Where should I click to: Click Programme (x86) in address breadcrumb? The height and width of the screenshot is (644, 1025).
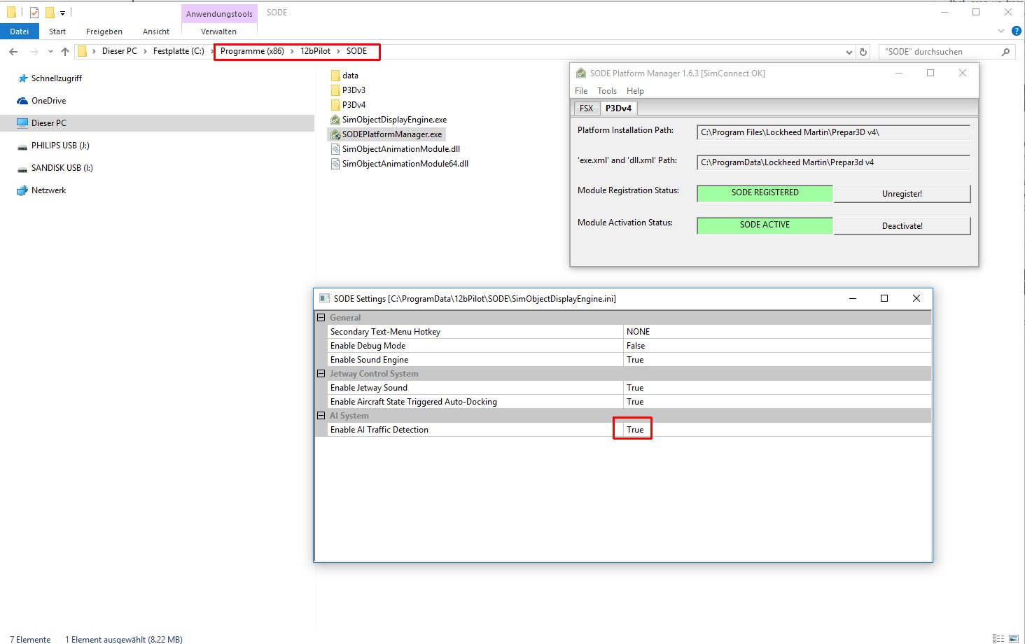pyautogui.click(x=252, y=51)
